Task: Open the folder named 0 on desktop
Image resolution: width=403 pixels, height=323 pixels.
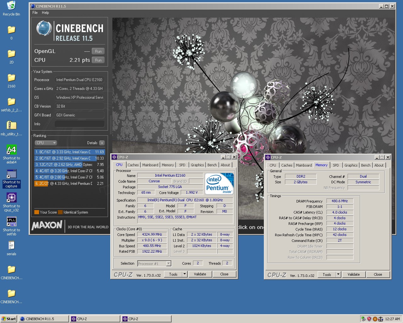Action: coord(11,30)
